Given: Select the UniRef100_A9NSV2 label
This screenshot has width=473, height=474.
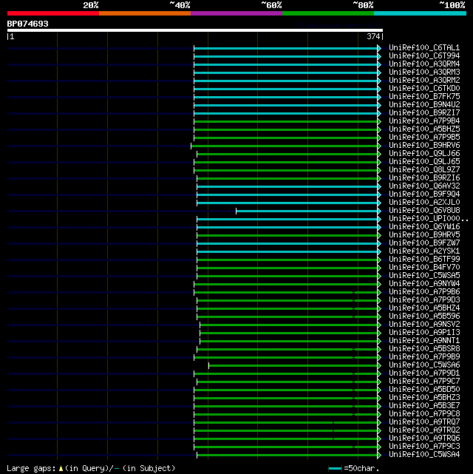Looking at the screenshot, I should pos(424,325).
